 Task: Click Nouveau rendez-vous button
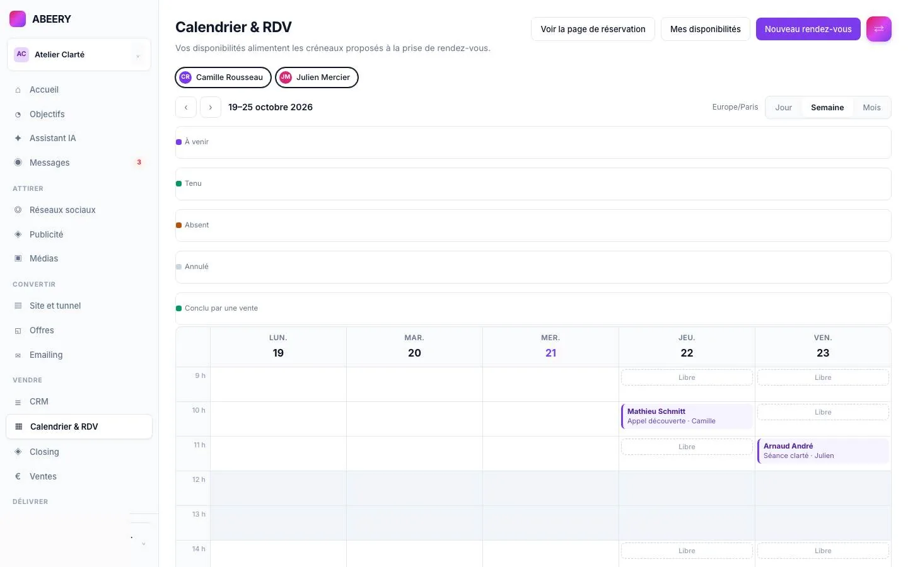(808, 29)
